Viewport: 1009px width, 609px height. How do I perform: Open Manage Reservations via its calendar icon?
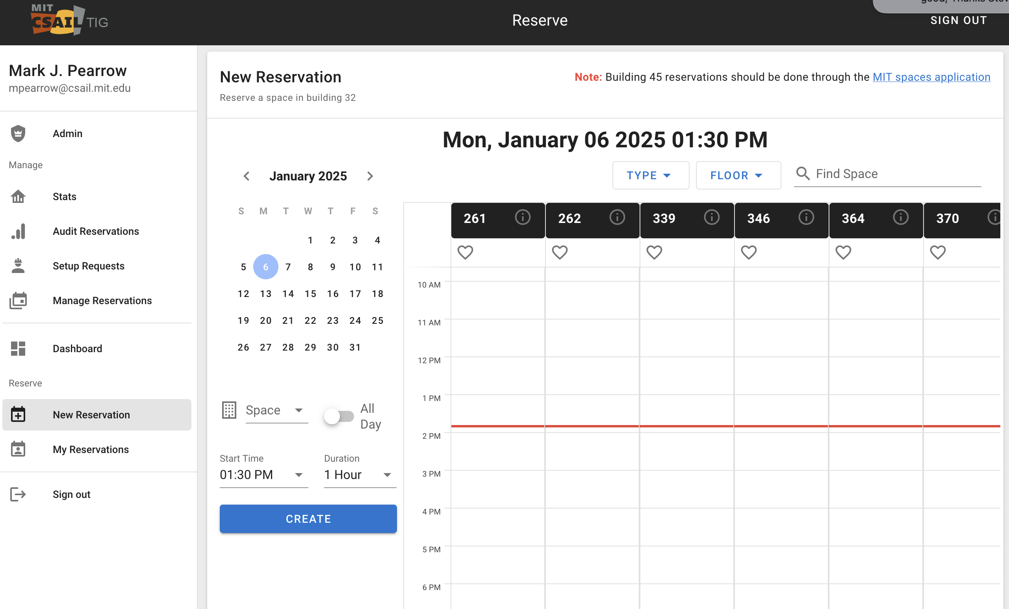click(x=18, y=300)
